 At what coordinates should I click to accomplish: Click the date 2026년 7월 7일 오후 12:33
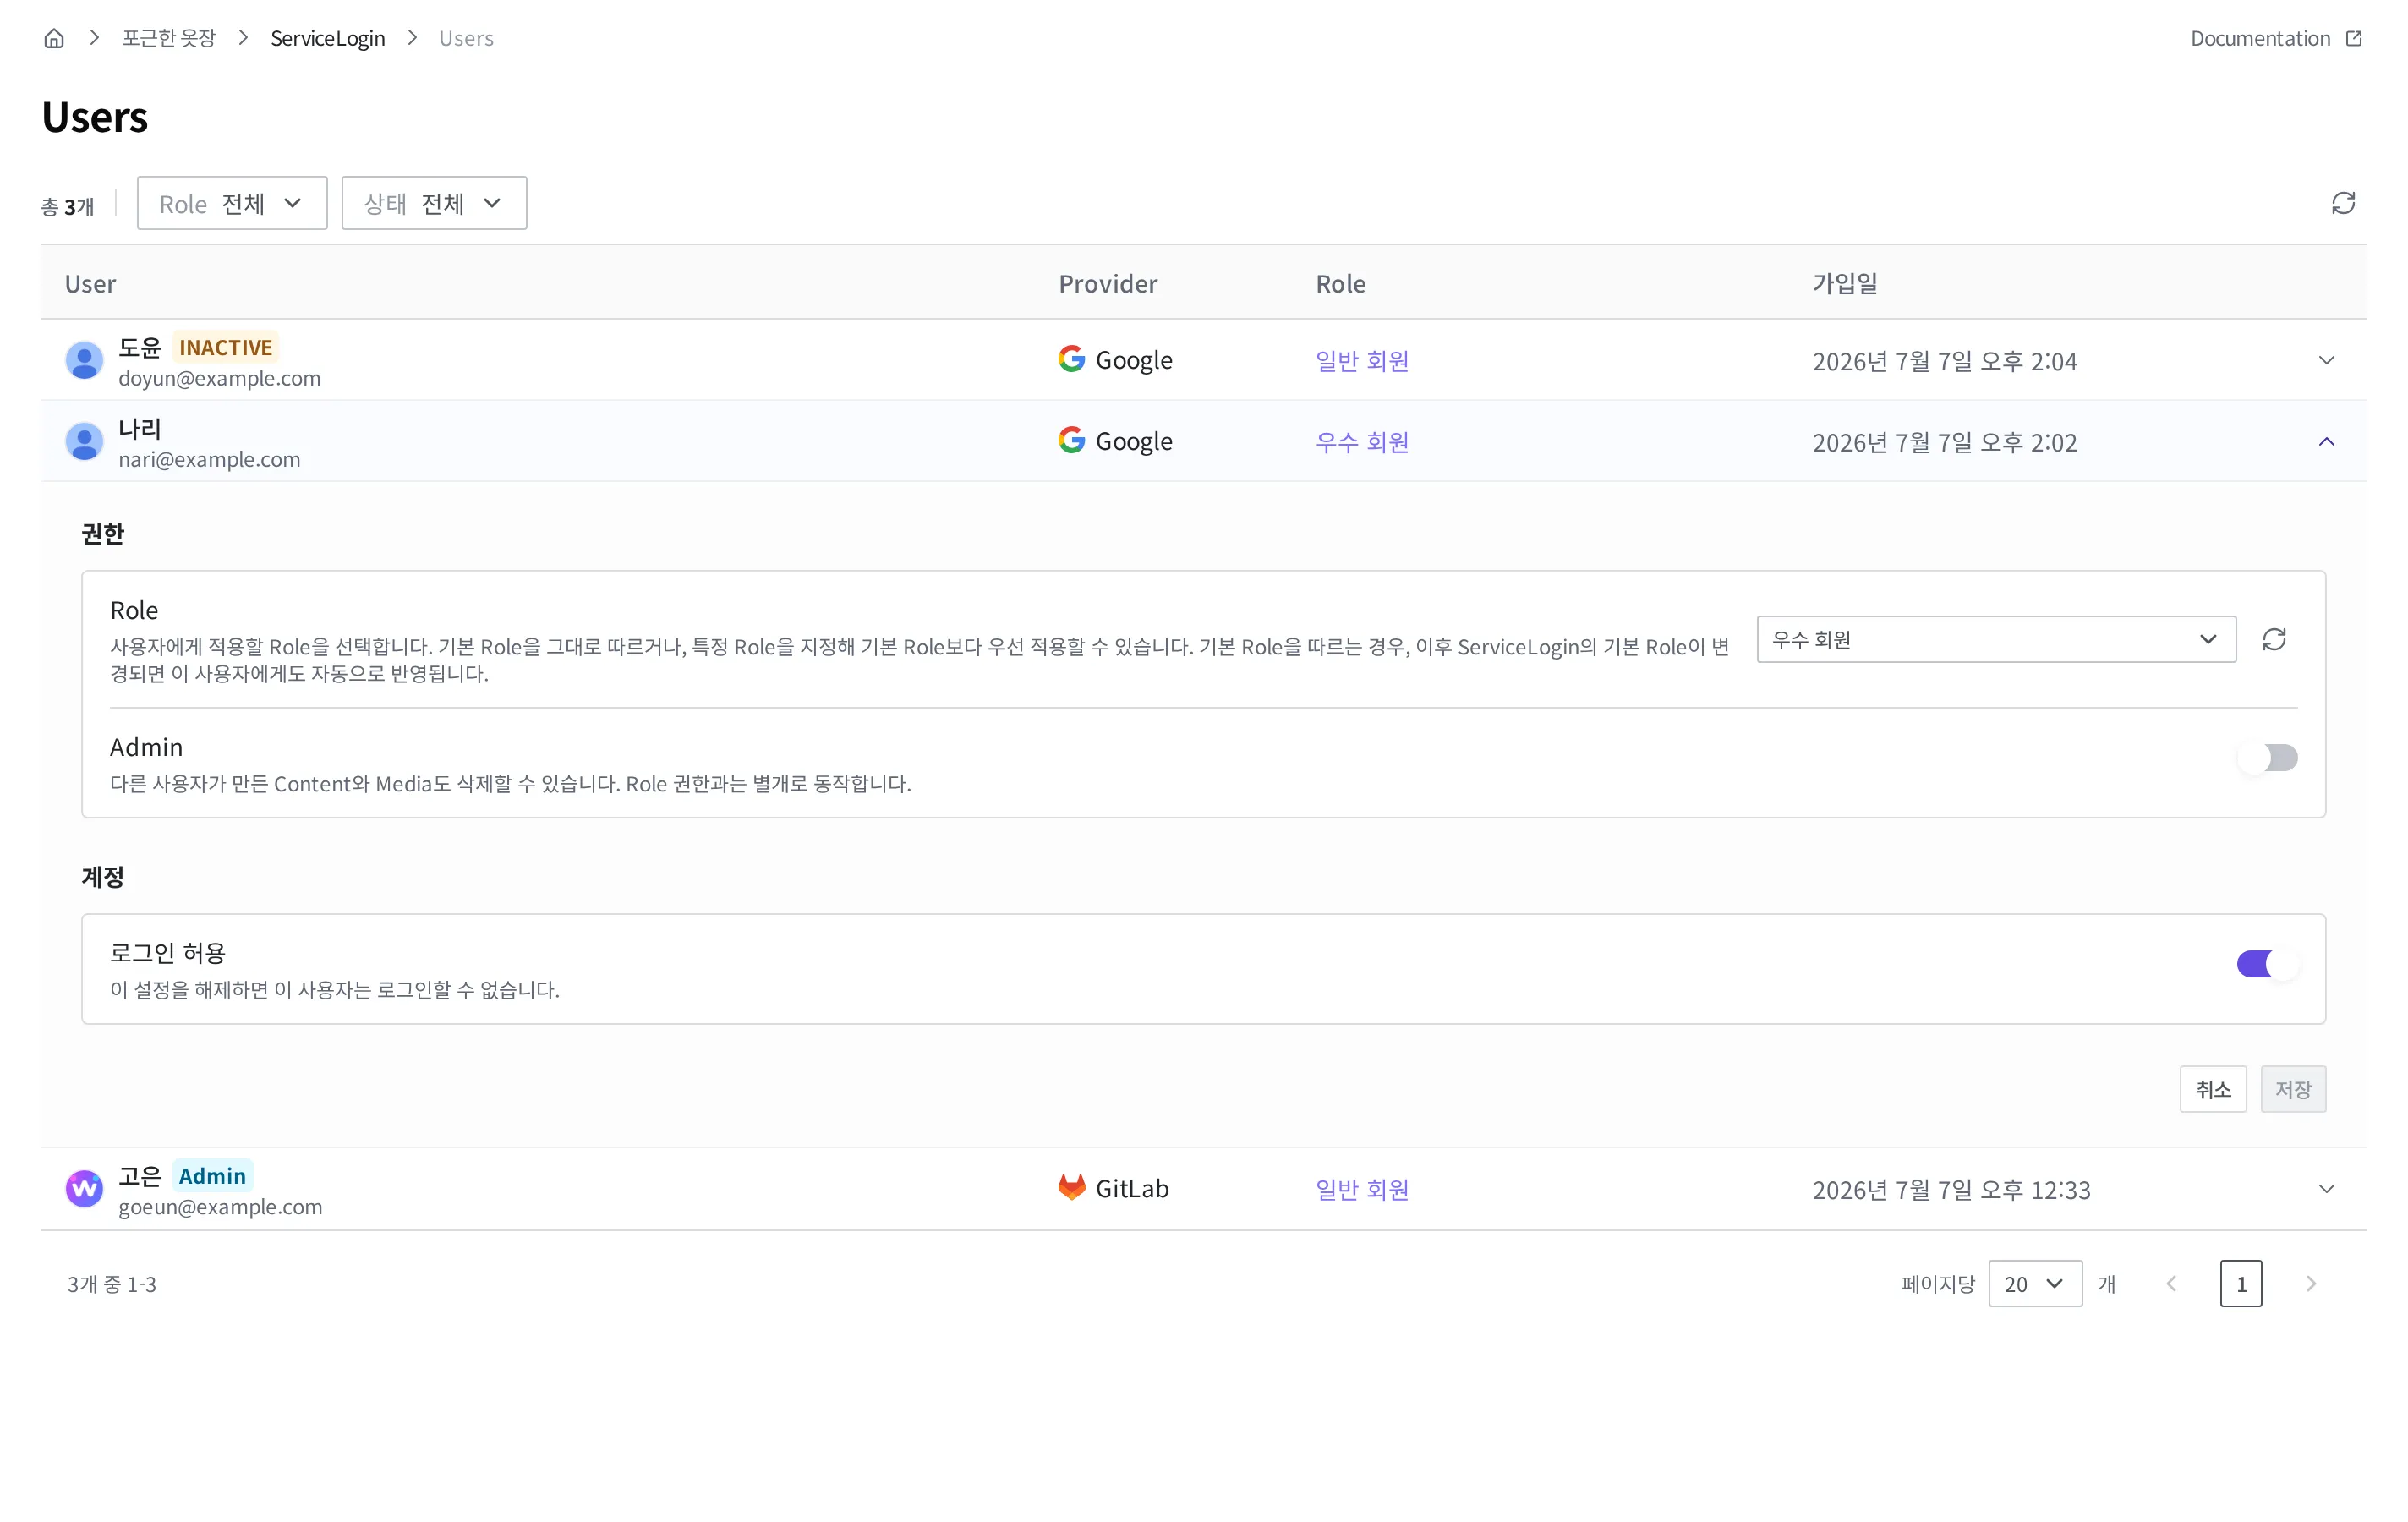tap(1951, 1189)
